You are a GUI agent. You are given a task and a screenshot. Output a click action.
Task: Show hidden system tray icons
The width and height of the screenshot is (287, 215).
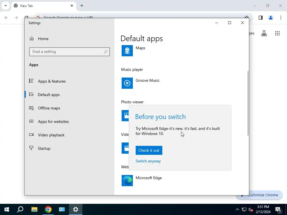(x=237, y=209)
